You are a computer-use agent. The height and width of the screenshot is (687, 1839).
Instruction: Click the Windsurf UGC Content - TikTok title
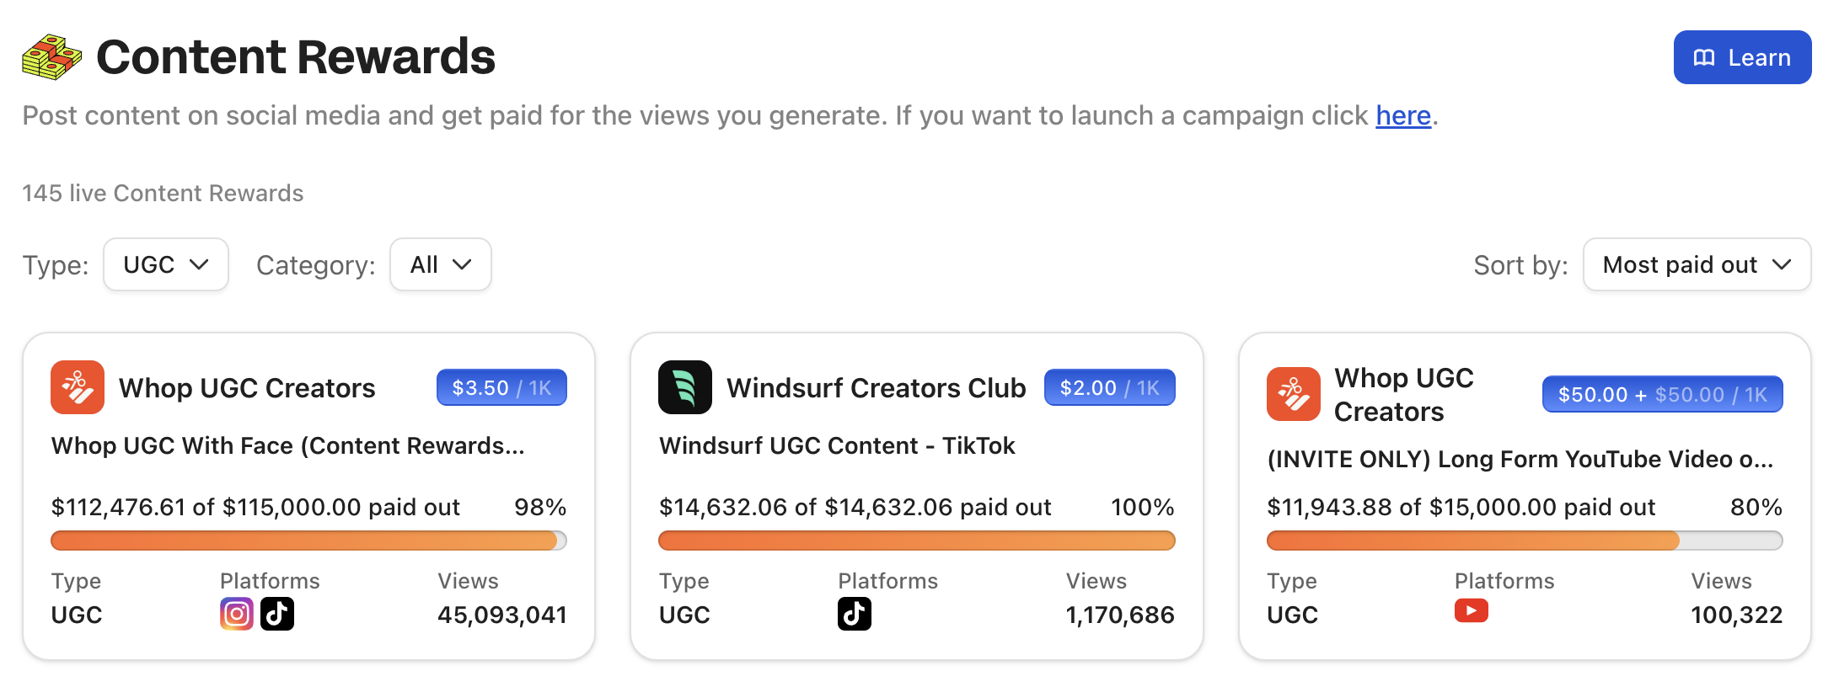[x=837, y=445]
